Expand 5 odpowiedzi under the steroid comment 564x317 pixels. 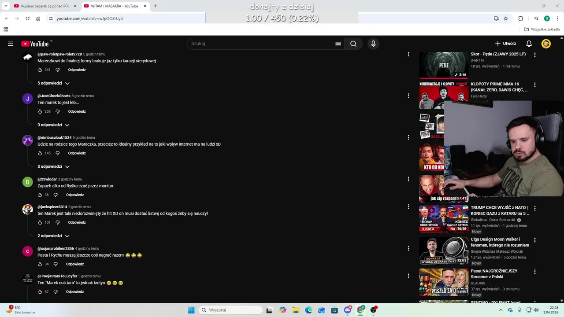coord(53,83)
